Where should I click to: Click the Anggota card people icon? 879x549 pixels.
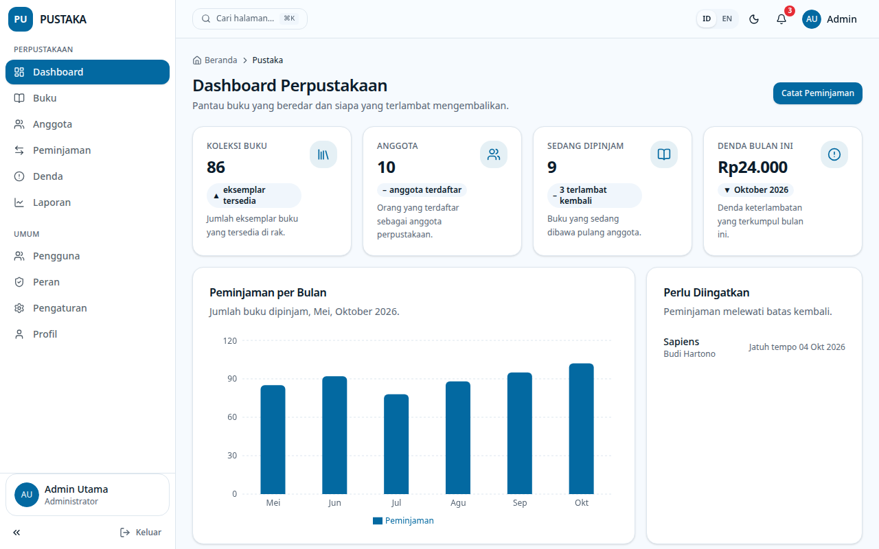(x=494, y=154)
